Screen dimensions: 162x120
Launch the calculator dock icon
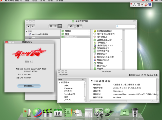pyautogui.click(x=89, y=112)
